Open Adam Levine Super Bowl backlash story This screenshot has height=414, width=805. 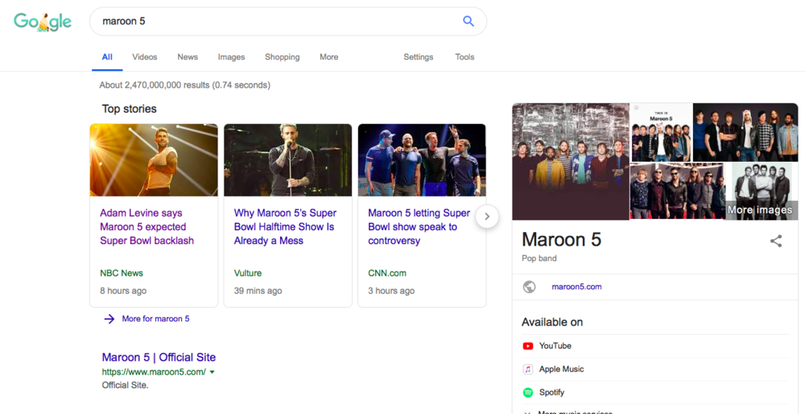click(x=147, y=226)
